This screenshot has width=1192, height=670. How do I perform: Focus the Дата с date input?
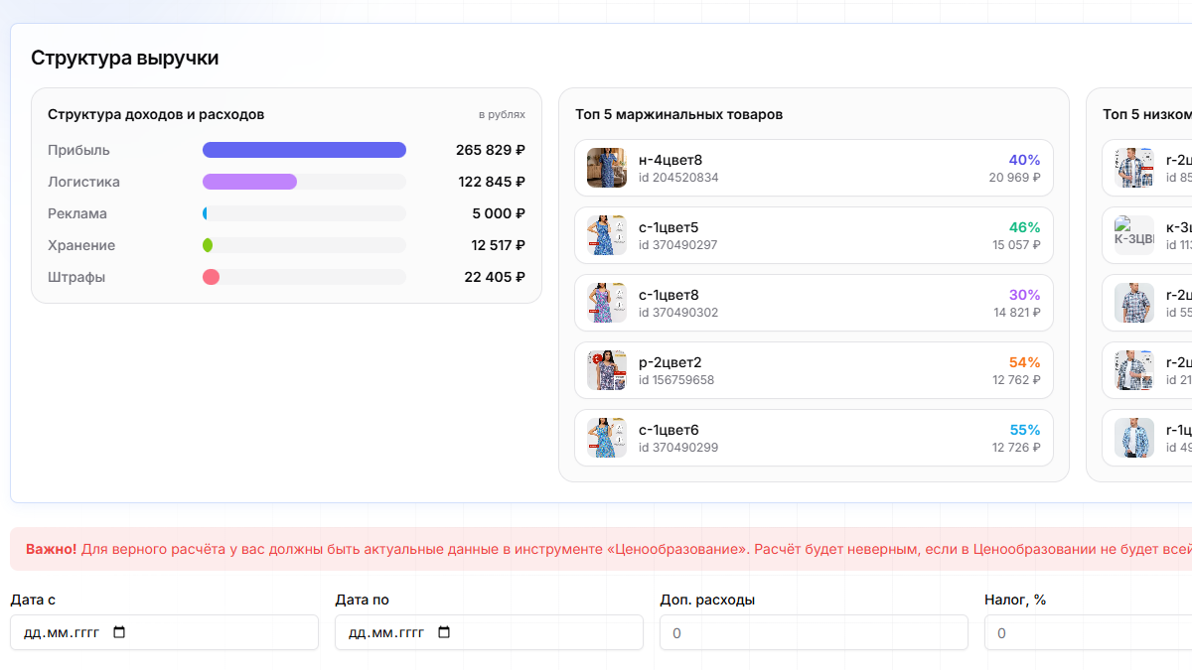[164, 632]
